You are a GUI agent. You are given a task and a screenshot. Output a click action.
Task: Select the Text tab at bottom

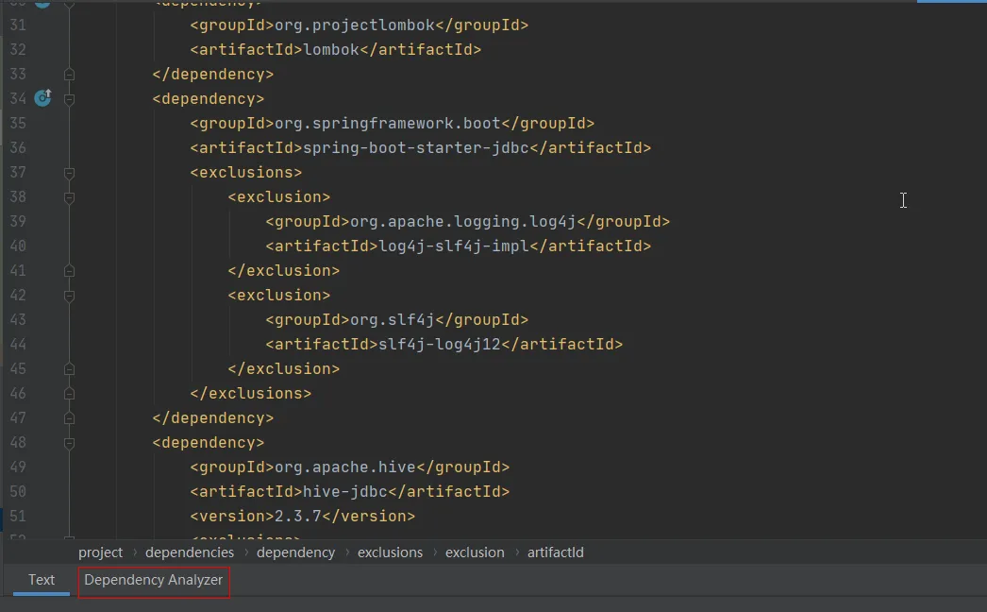click(x=42, y=580)
